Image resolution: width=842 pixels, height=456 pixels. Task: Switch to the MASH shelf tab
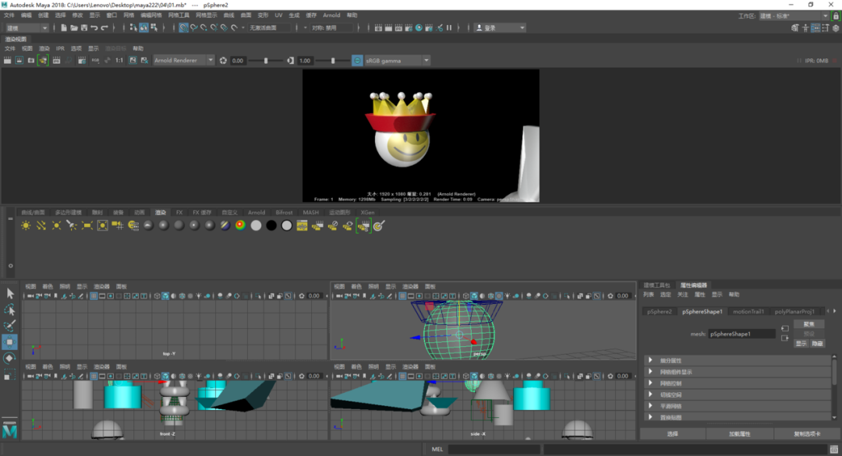[x=310, y=213]
